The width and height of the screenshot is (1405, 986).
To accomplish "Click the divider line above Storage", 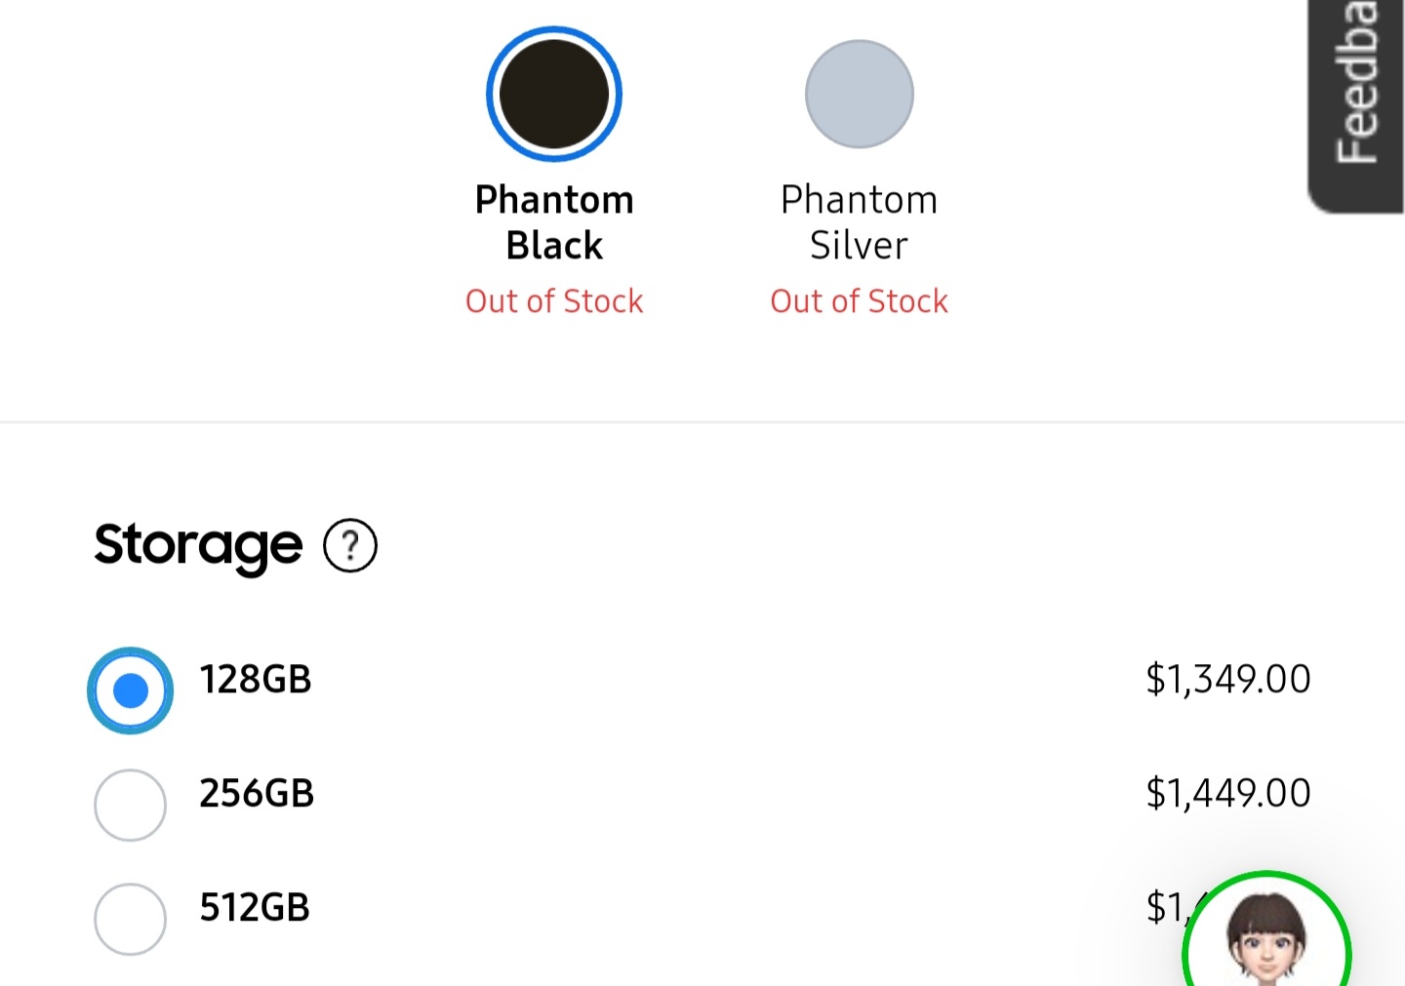I will point(702,422).
